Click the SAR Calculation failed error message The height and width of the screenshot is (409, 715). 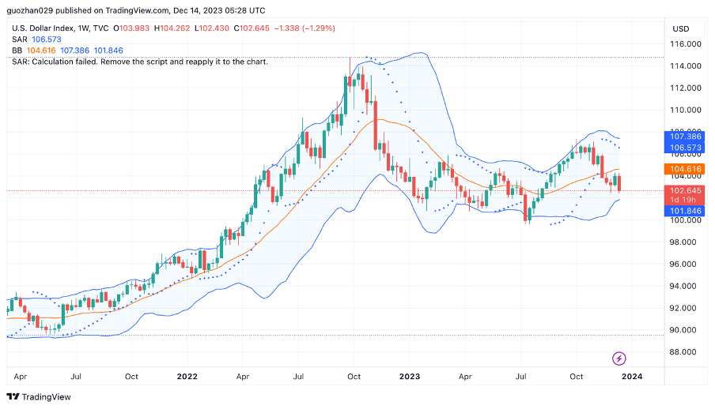click(140, 62)
